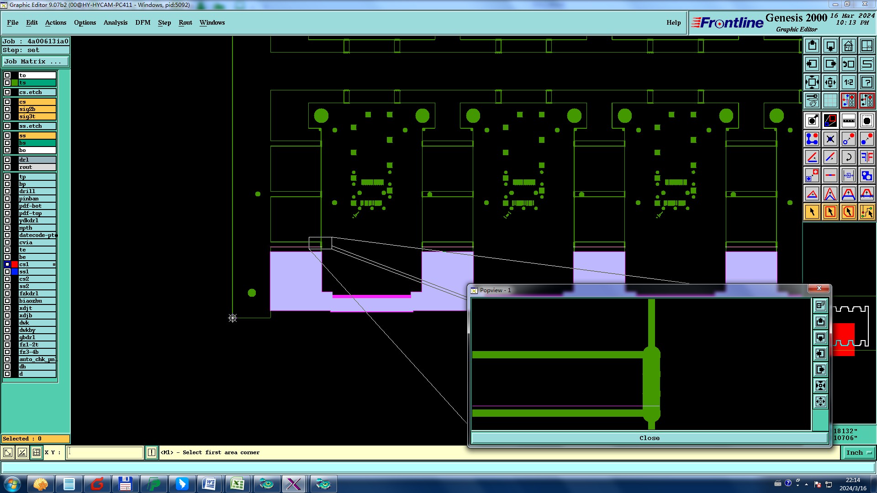Open the Inch units dropdown
Viewport: 877px width, 493px height.
[x=859, y=452]
